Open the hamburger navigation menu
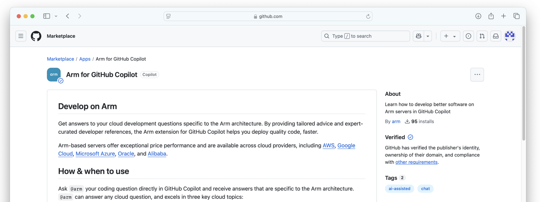Screen dimensions: 540x202 tap(21, 36)
